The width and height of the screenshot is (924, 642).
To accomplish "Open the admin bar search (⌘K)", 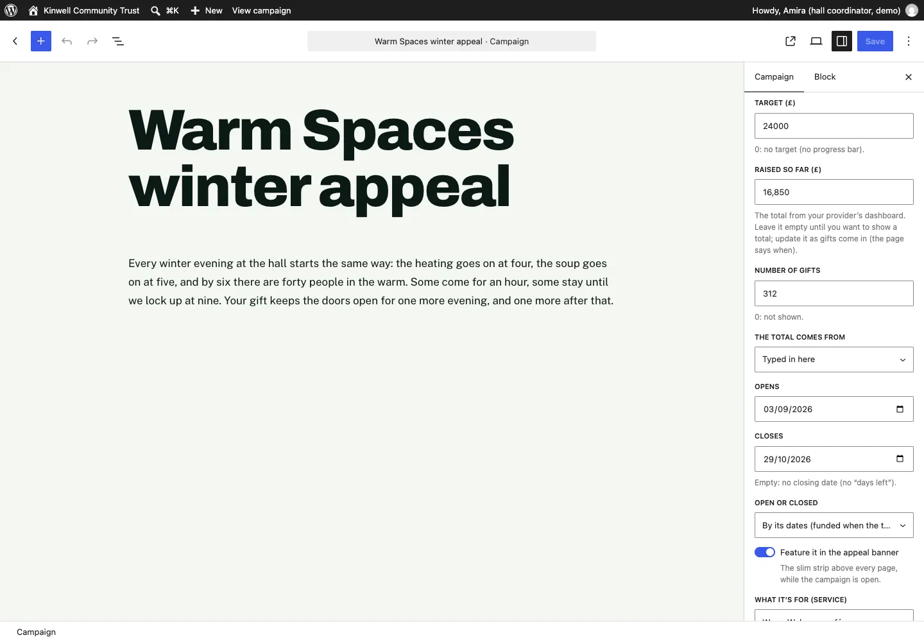I will (x=165, y=10).
